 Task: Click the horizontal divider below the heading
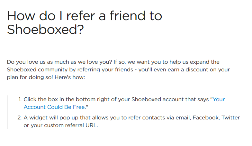[124, 46]
